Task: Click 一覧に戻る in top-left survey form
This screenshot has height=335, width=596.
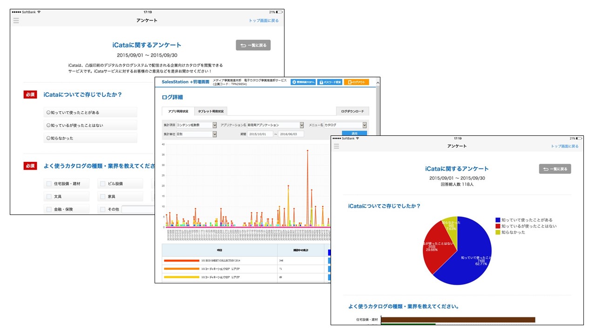Action: (253, 45)
